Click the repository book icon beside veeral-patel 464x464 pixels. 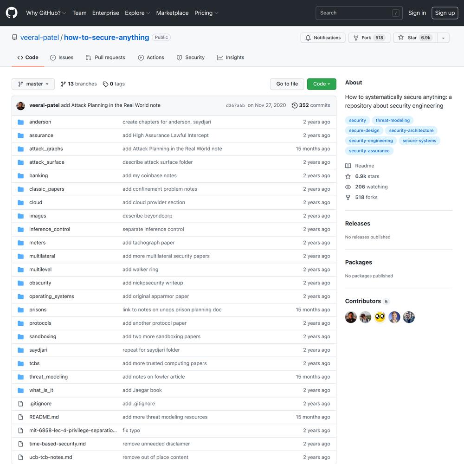click(14, 37)
